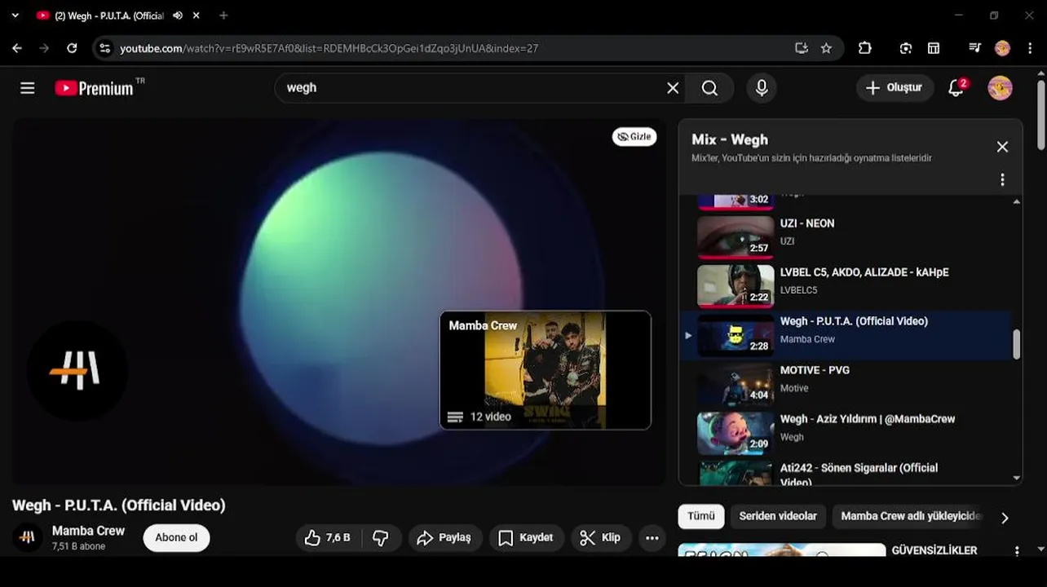Open more actions ellipsis under the video
Viewport: 1047px width, 587px height.
point(652,538)
